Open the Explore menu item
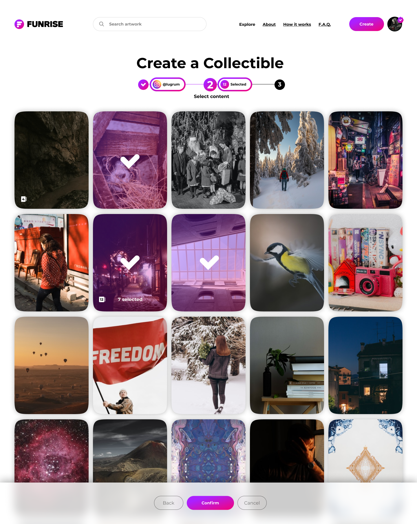This screenshot has height=524, width=417. point(247,24)
